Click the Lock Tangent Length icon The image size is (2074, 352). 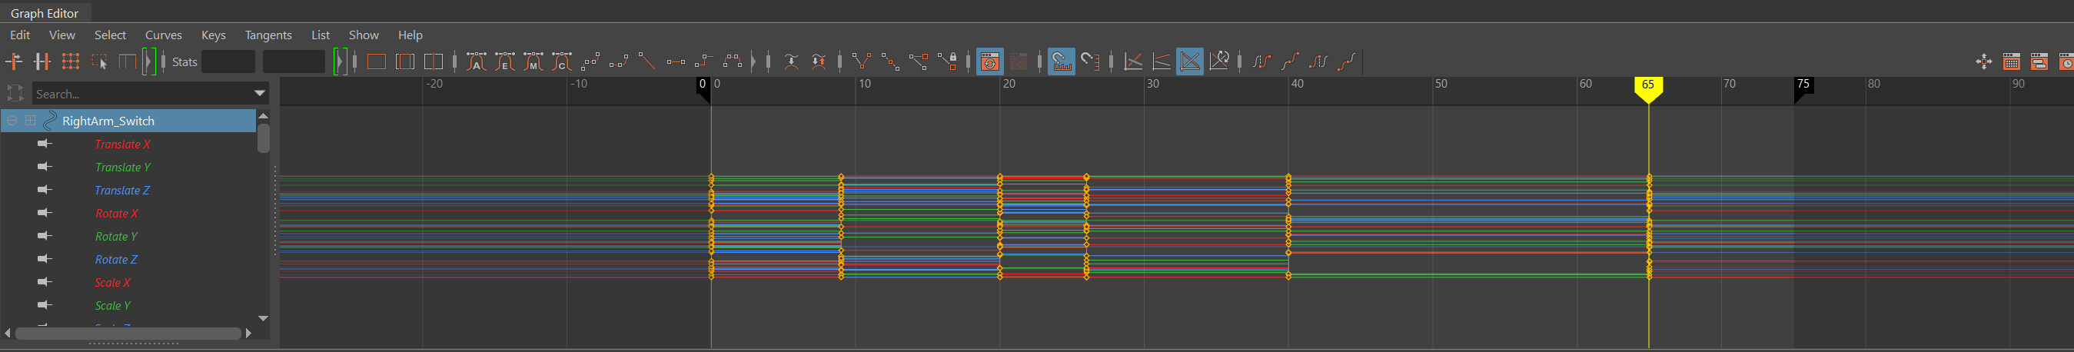[947, 61]
